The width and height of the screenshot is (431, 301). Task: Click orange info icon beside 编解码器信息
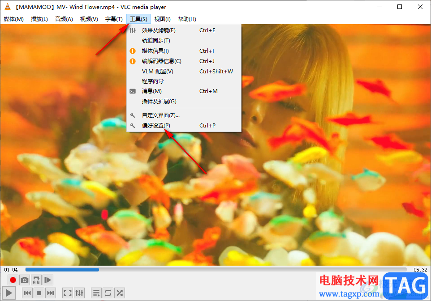click(x=133, y=61)
